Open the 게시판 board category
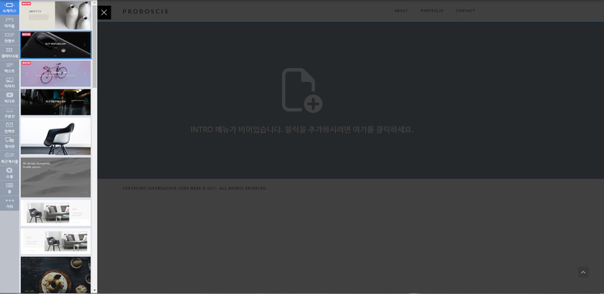This screenshot has width=604, height=294. point(9,142)
